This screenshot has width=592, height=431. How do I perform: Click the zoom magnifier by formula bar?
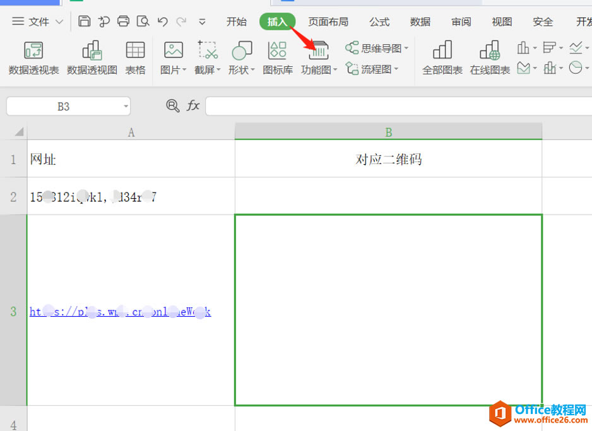[172, 105]
